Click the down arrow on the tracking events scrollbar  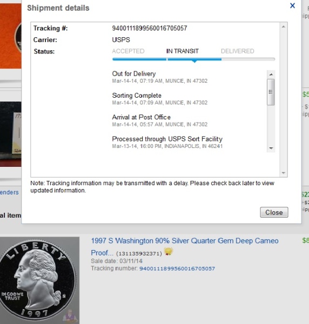[271, 148]
